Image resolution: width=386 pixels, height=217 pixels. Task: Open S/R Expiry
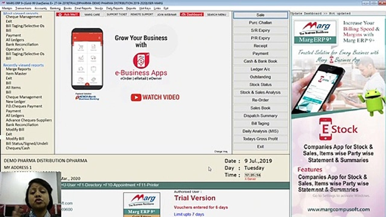(261, 30)
